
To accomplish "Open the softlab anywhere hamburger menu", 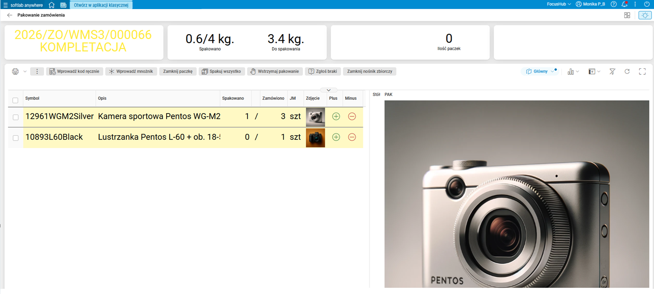I will 5,5.
